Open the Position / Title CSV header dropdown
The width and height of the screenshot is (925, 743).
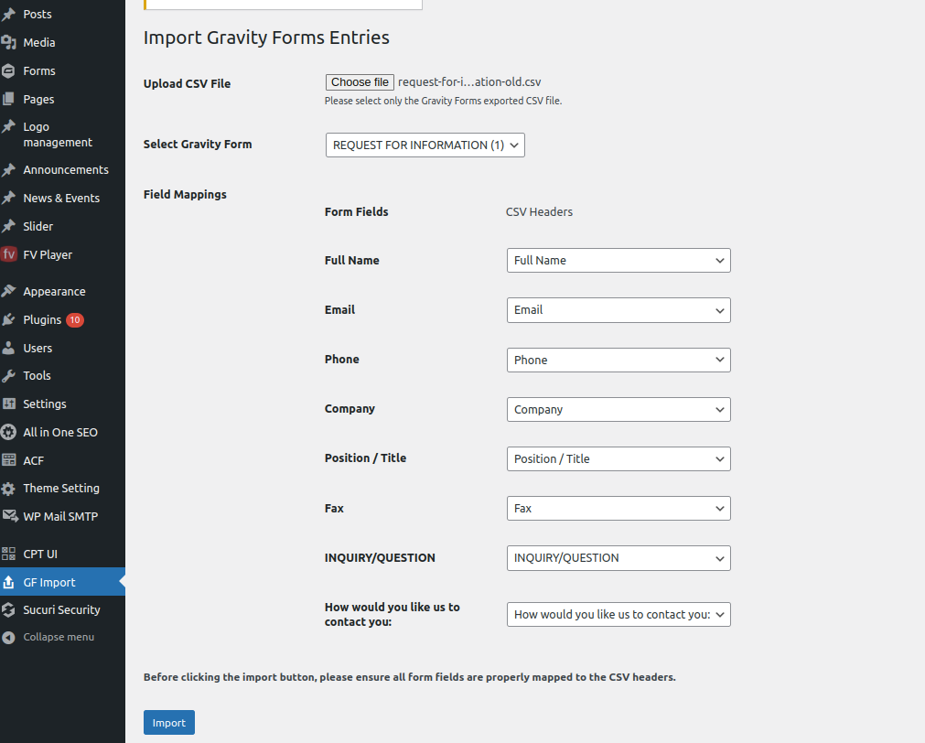tap(618, 458)
